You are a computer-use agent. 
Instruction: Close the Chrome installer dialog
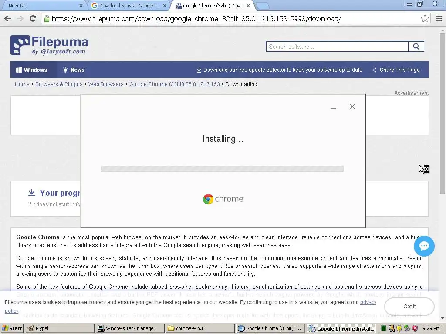(x=352, y=107)
